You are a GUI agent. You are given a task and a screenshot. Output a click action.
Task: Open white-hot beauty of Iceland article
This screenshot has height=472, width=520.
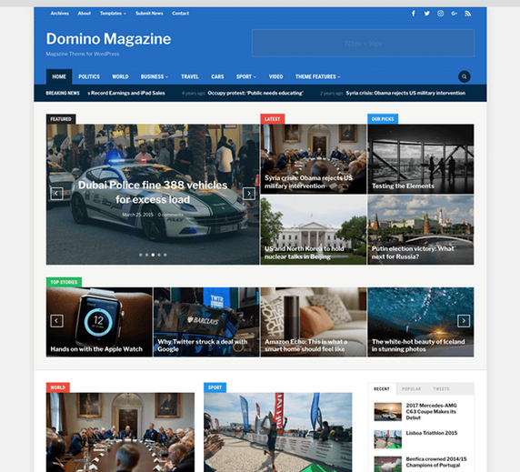421,322
